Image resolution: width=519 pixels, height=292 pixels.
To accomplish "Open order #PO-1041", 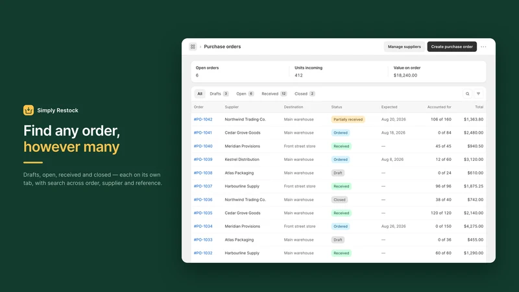I will point(203,133).
